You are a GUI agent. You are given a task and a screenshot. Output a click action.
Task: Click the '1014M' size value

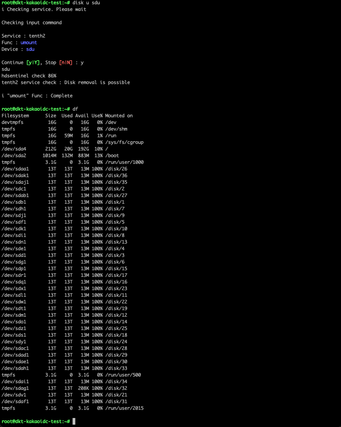[50, 156]
